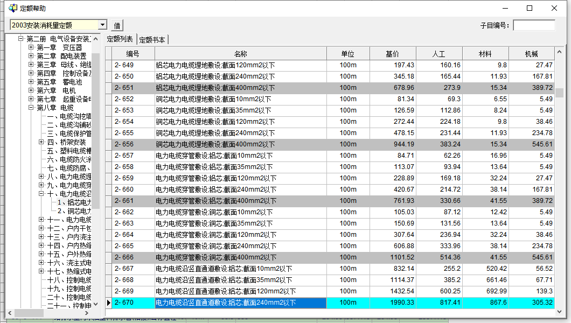Click the 定额帮助 window title icon
The height and width of the screenshot is (323, 571).
point(13,8)
